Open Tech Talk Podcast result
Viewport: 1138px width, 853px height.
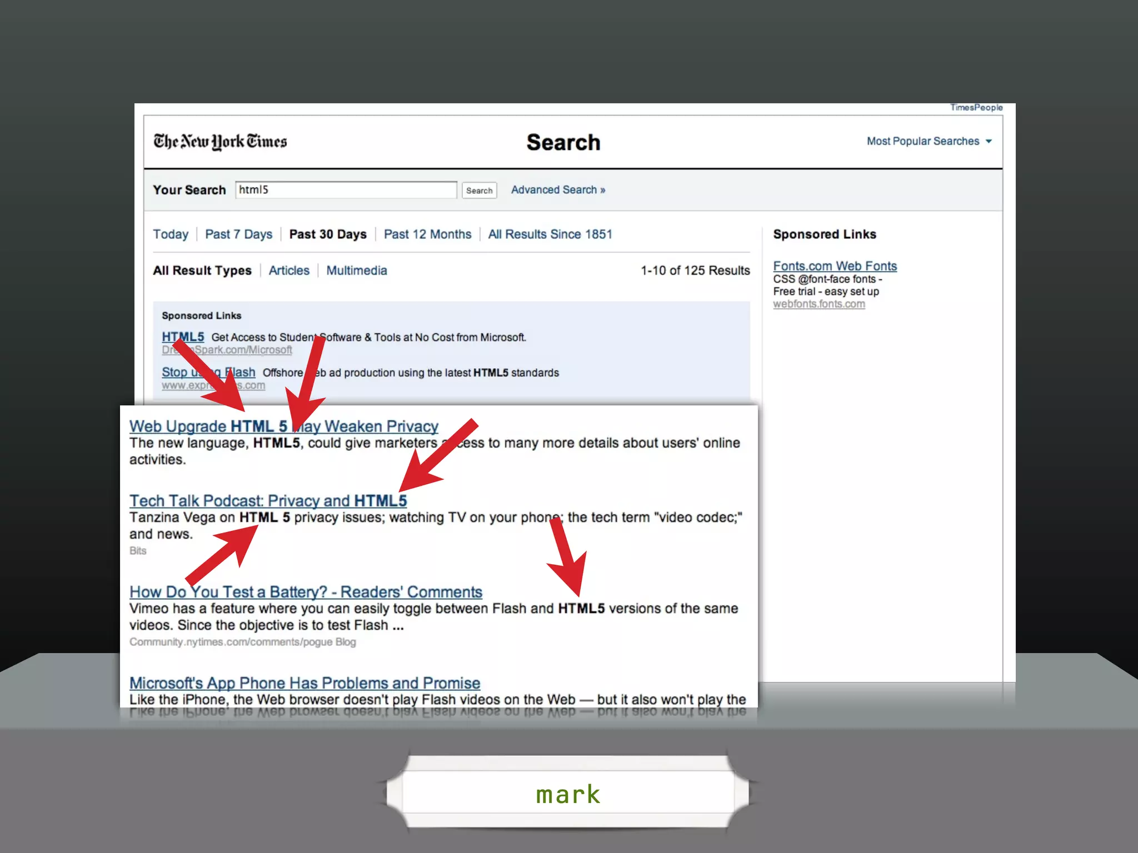[x=268, y=501]
